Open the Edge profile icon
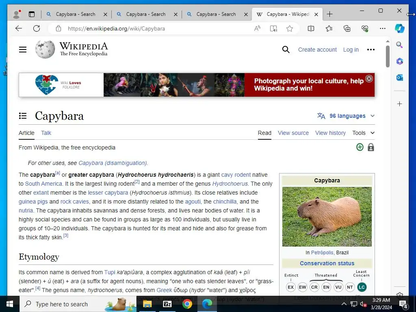This screenshot has height=312, width=416. tap(17, 14)
